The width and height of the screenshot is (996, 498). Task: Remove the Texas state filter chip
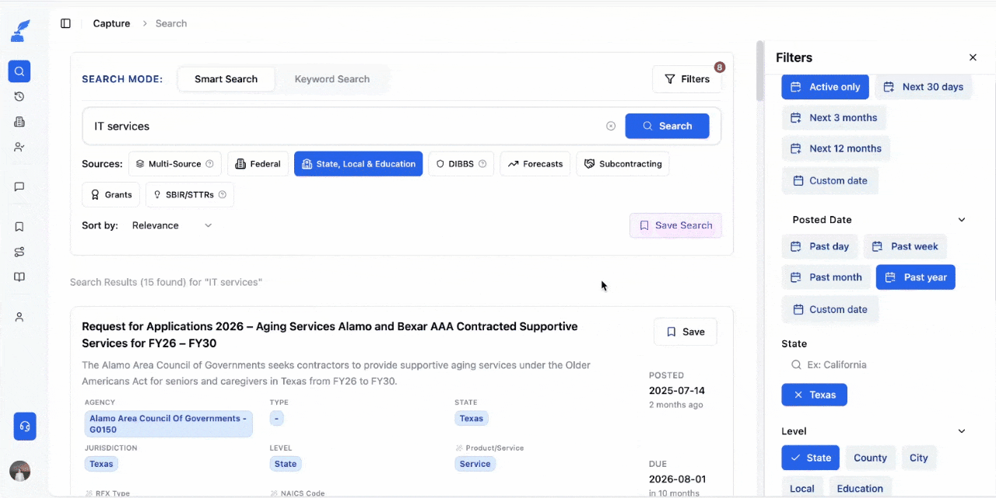[x=798, y=395]
